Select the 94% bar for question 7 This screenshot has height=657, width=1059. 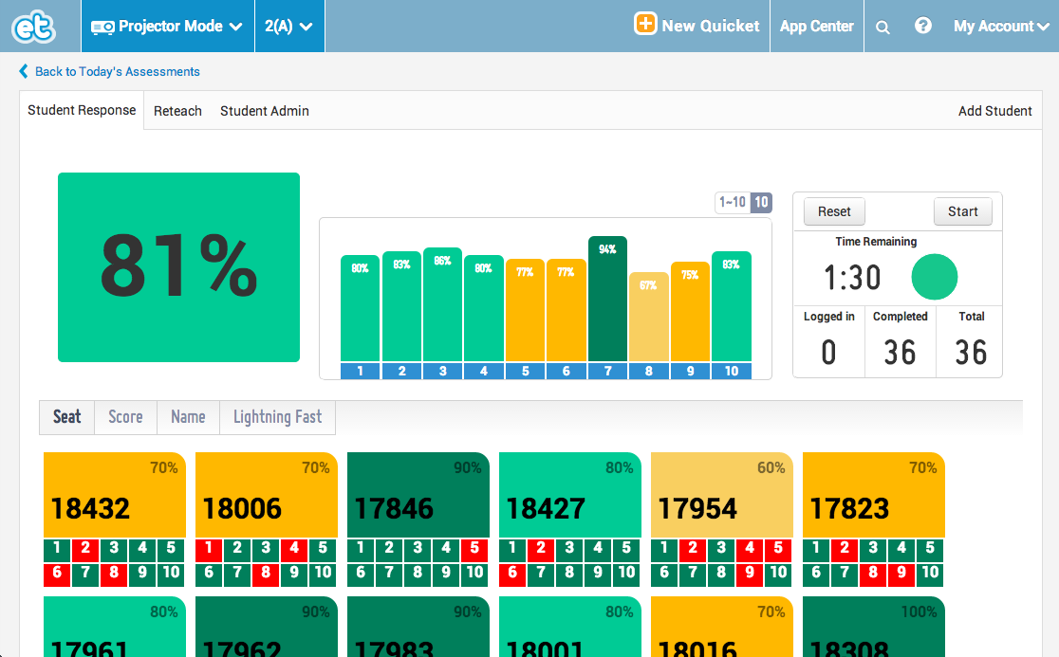coord(608,299)
